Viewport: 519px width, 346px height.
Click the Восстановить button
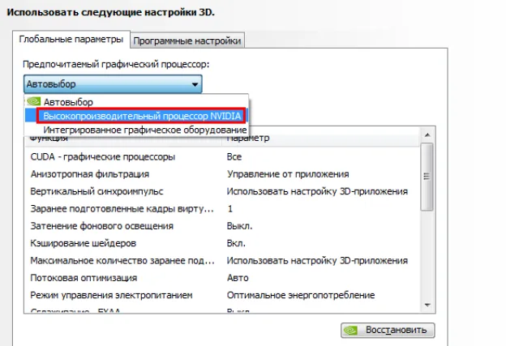tap(388, 330)
